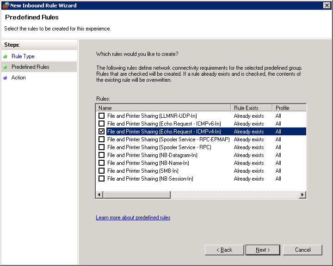Check the LLMNR-UDP-In rule checkbox
The width and height of the screenshot is (333, 266).
click(x=101, y=115)
